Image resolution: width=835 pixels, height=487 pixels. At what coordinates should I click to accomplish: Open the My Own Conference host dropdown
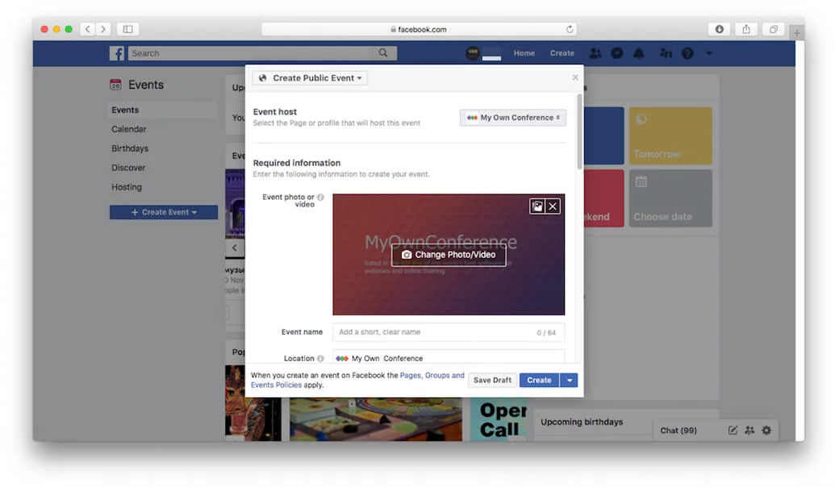[x=513, y=117]
